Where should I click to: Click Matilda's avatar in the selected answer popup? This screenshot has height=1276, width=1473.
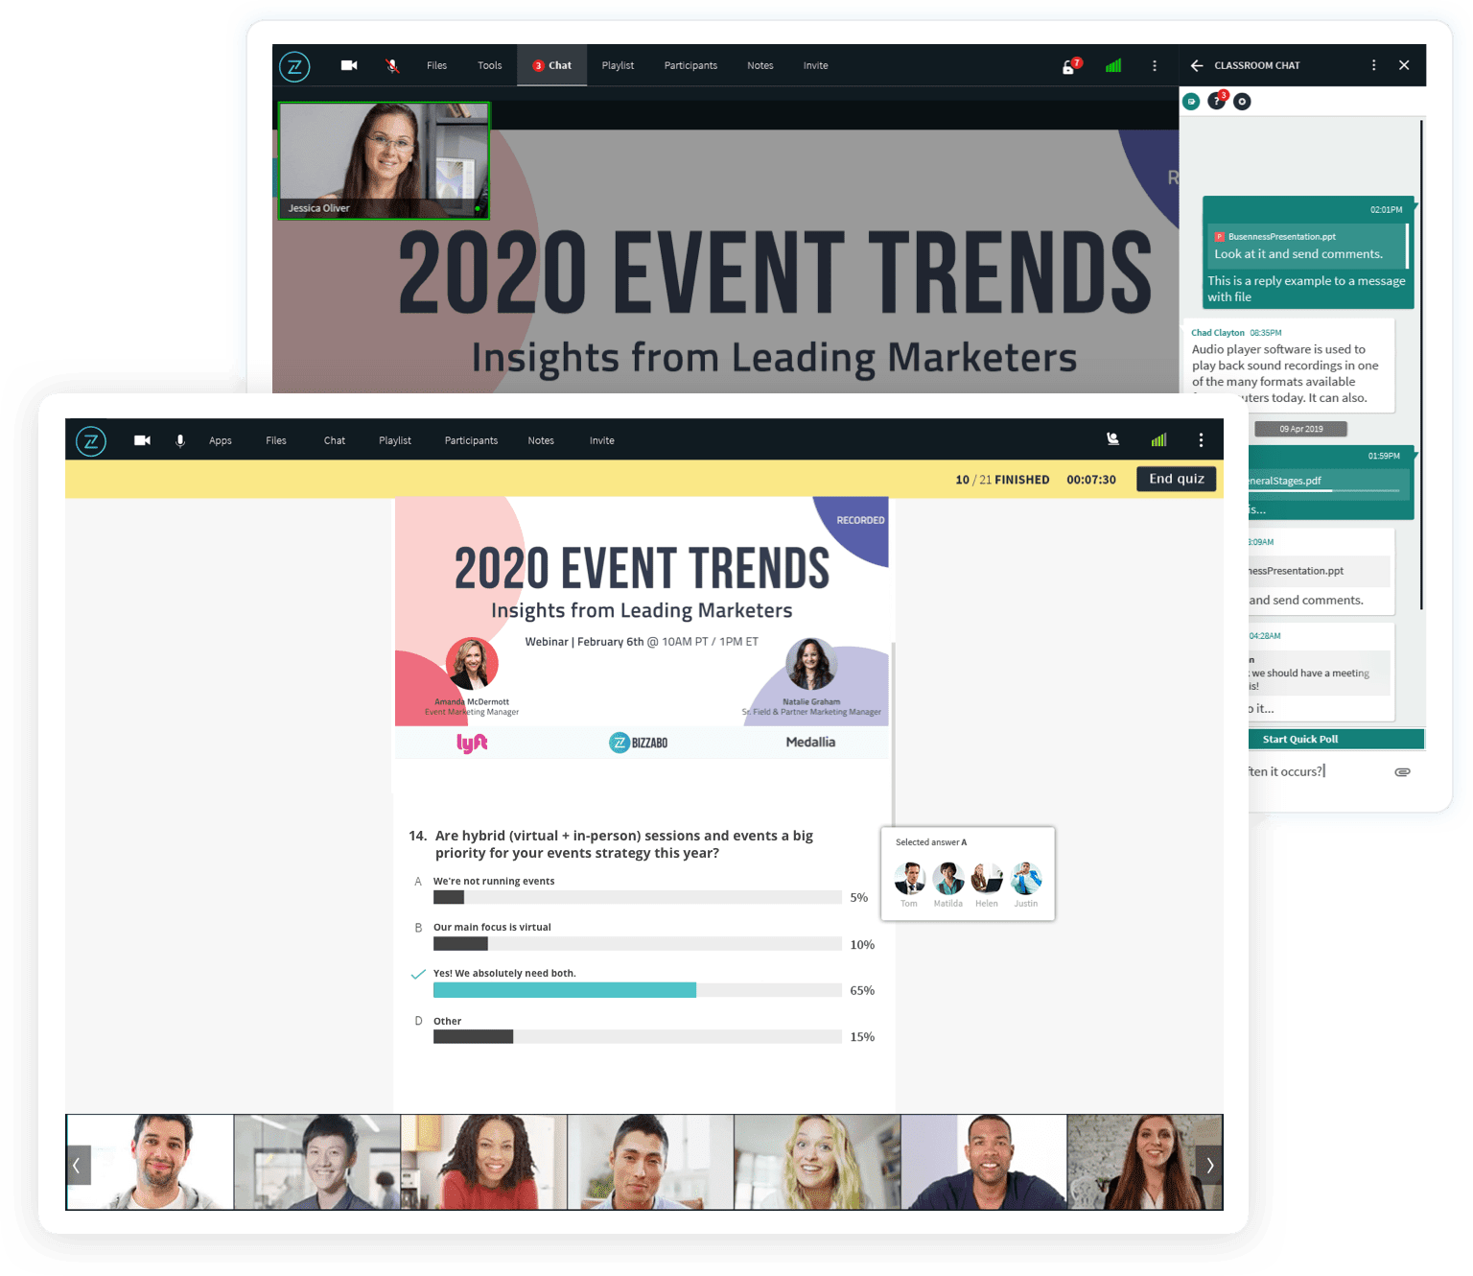coord(948,878)
